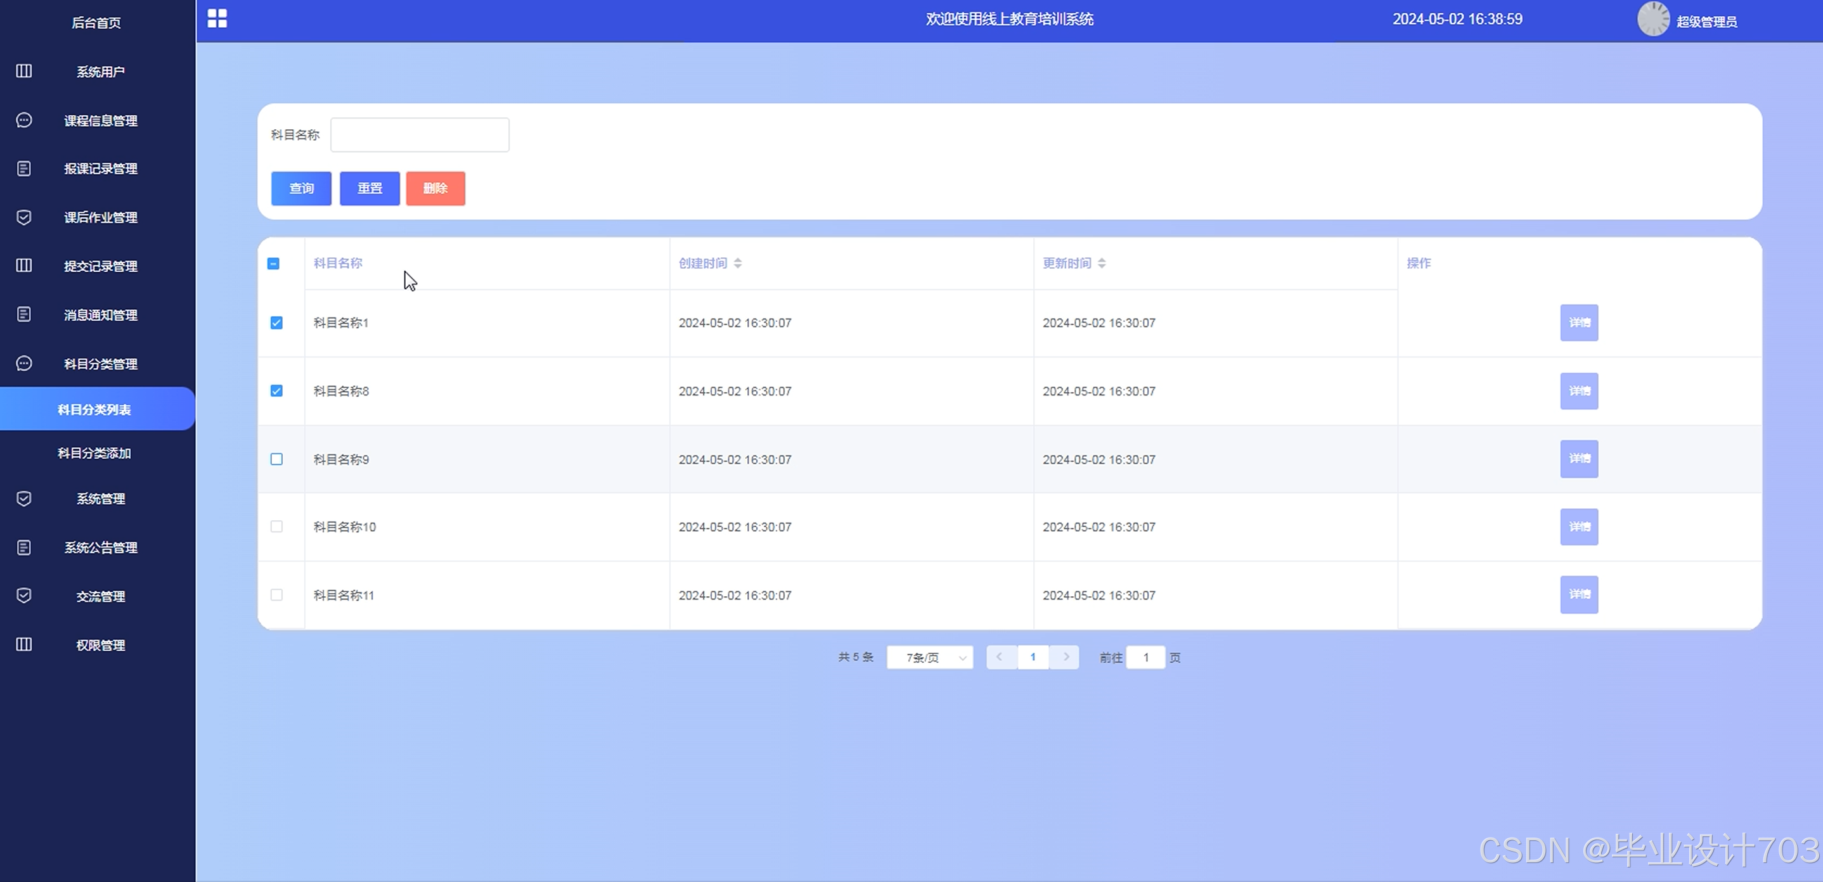Image resolution: width=1823 pixels, height=882 pixels.
Task: Click the 权限管理 columns icon
Action: tap(24, 644)
